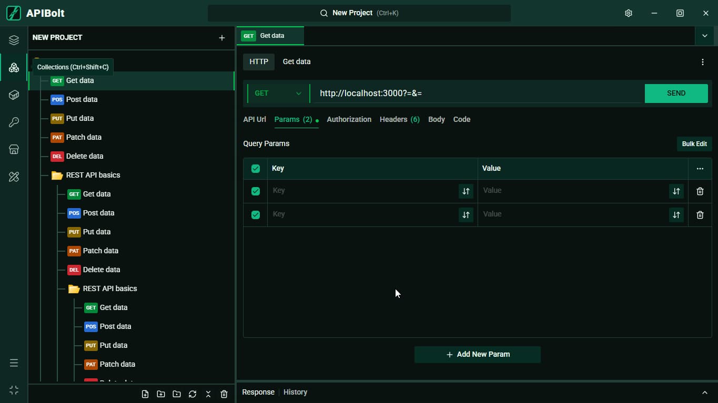Screen dimensions: 718x403
Task: Open the key icon in sidebar
Action: coord(14,122)
